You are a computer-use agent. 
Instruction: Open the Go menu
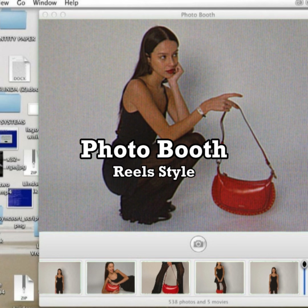(x=21, y=3)
